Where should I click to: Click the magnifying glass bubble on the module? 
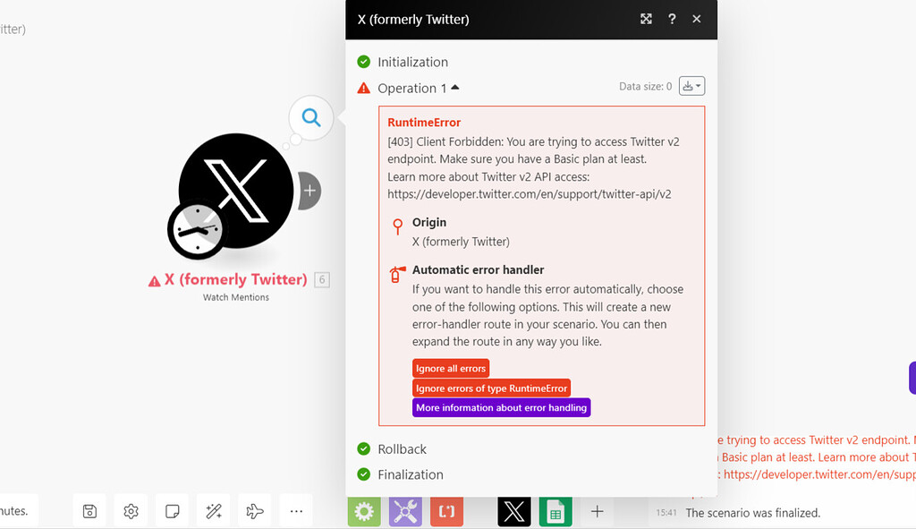pyautogui.click(x=310, y=117)
